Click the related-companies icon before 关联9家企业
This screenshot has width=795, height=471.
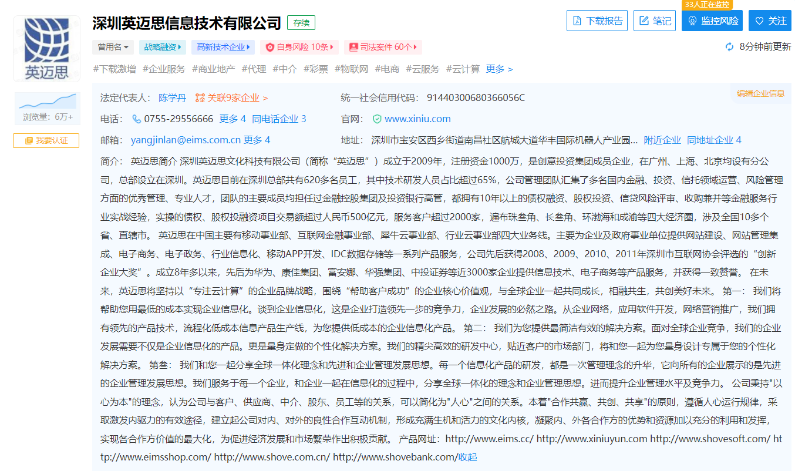click(x=200, y=98)
